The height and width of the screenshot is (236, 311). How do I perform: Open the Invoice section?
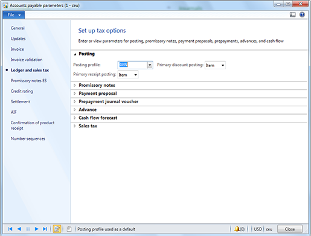(x=17, y=49)
